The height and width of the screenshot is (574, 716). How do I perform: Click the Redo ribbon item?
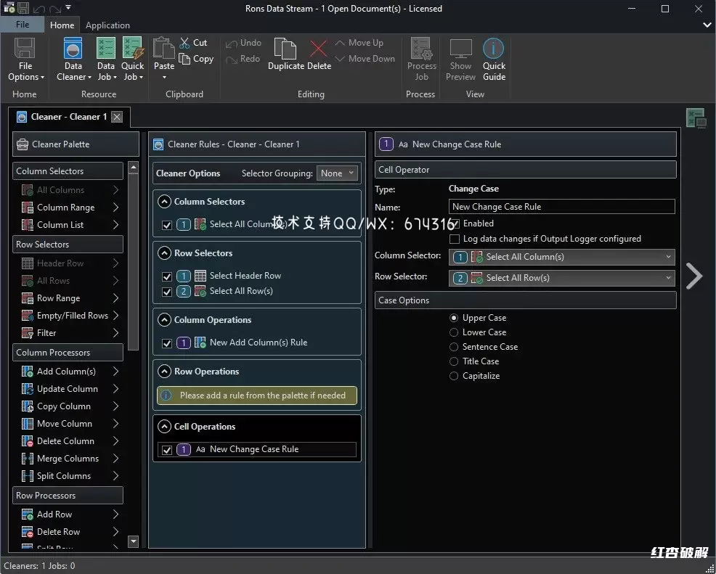tap(243, 59)
